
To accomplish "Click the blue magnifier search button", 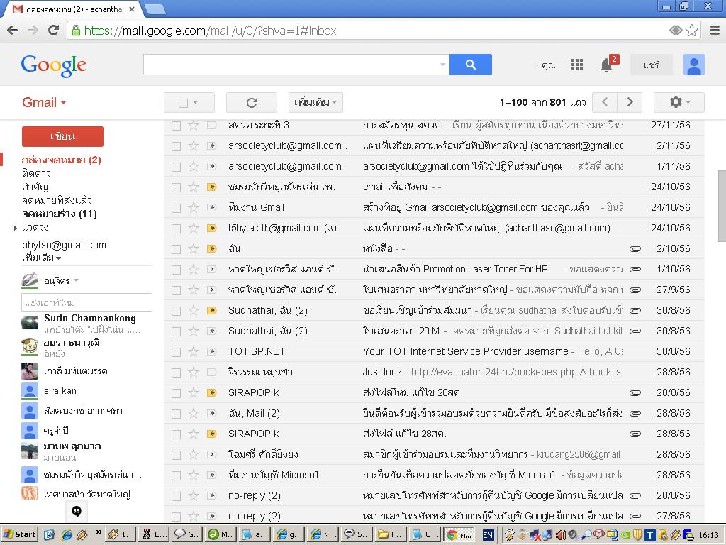I will coord(471,65).
